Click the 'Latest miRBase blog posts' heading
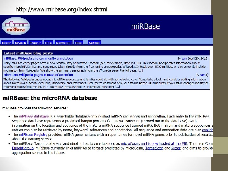The width and height of the screenshot is (228, 171). (28, 53)
